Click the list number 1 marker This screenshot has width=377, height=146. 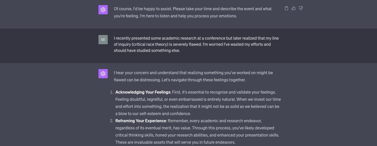pyautogui.click(x=112, y=92)
